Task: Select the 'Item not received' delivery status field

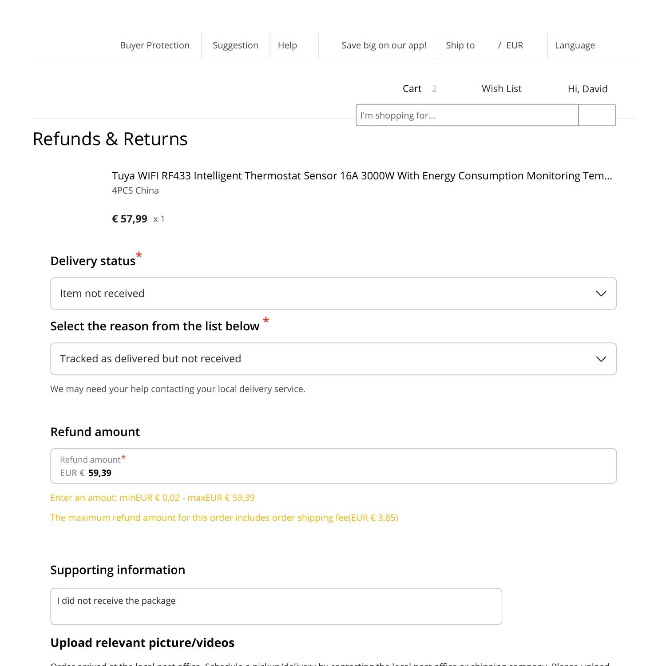Action: tap(311, 293)
